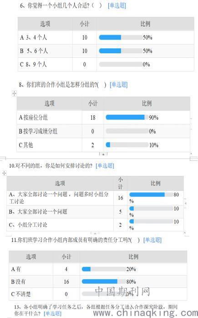Image resolution: width=198 pixels, height=318 pixels.
Task: Click the 10% bar for C 其他
Action: [127, 145]
